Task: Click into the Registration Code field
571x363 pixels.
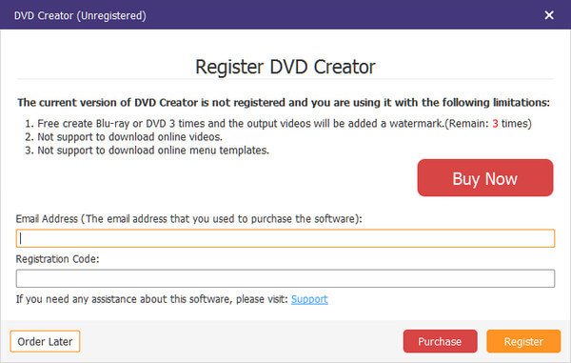Action: point(285,278)
